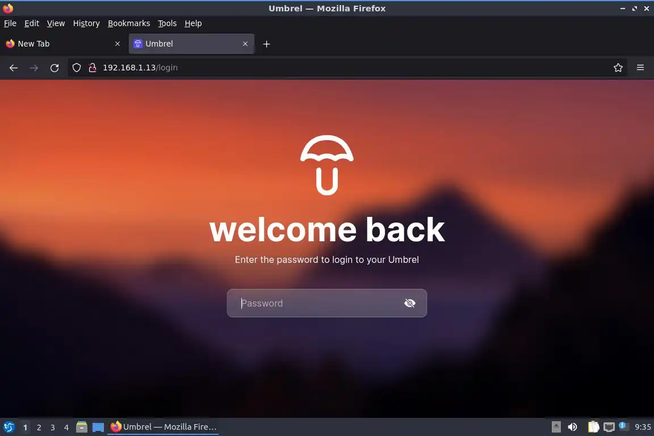Open the file manager taskbar icon
This screenshot has width=654, height=436.
pyautogui.click(x=82, y=427)
